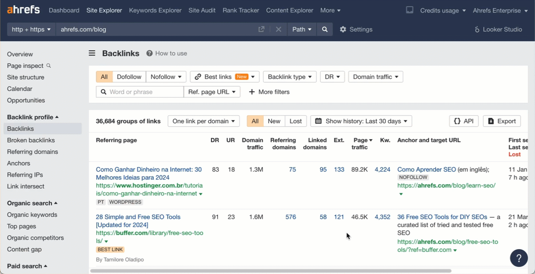Open ahrefs.com/blog via the external link icon

point(261,29)
